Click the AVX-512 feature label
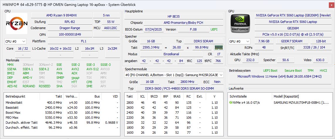335x139 pixels. 92,69
